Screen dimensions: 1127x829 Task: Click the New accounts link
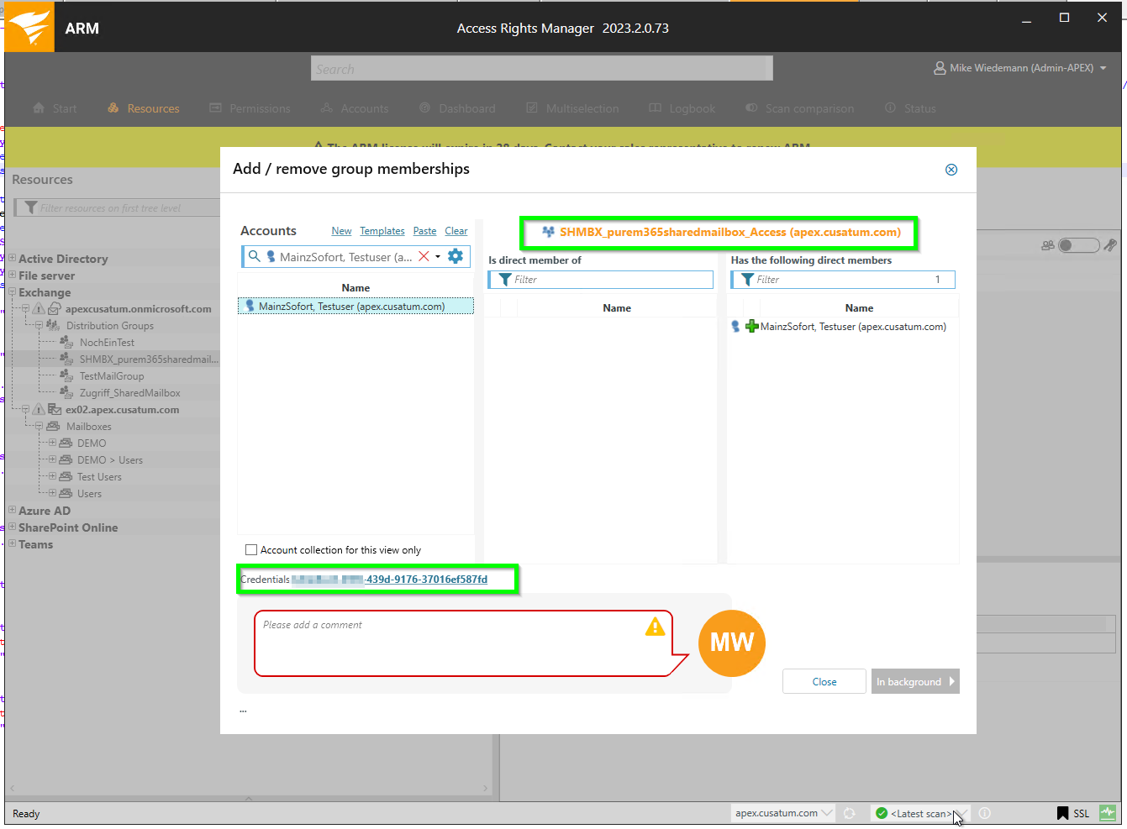click(x=341, y=231)
